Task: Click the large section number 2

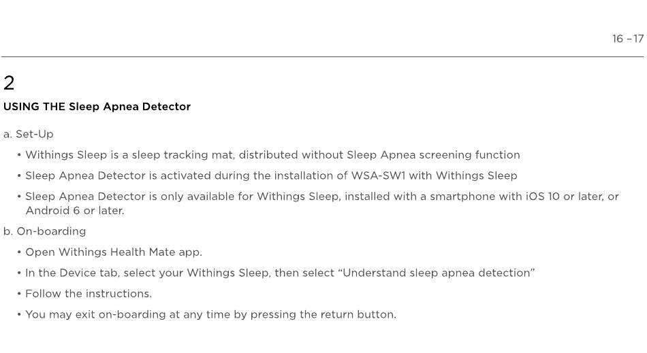Action: [x=9, y=83]
